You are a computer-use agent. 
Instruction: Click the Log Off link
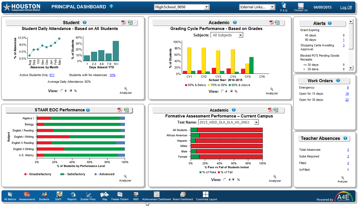pos(346,7)
